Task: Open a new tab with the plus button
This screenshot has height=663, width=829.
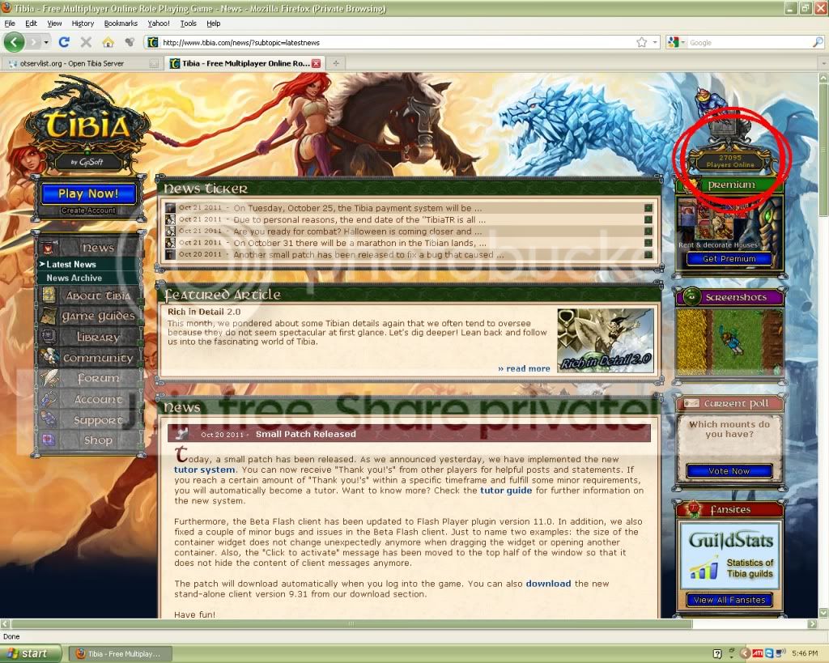Action: coord(336,63)
